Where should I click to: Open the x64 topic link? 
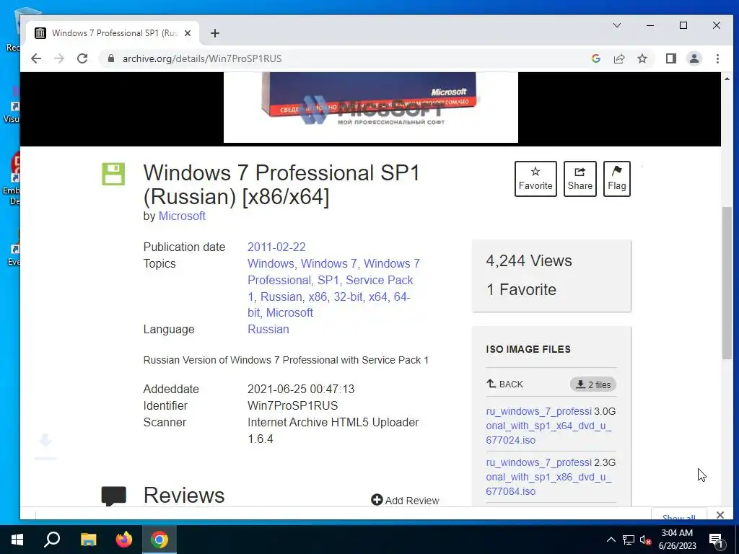pos(378,296)
